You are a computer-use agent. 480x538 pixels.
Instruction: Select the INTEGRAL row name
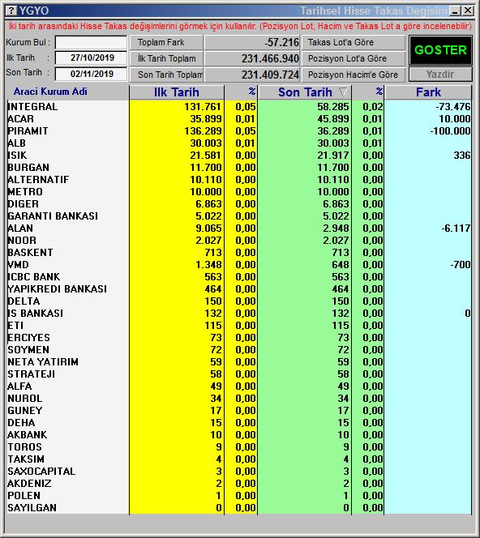[32, 107]
